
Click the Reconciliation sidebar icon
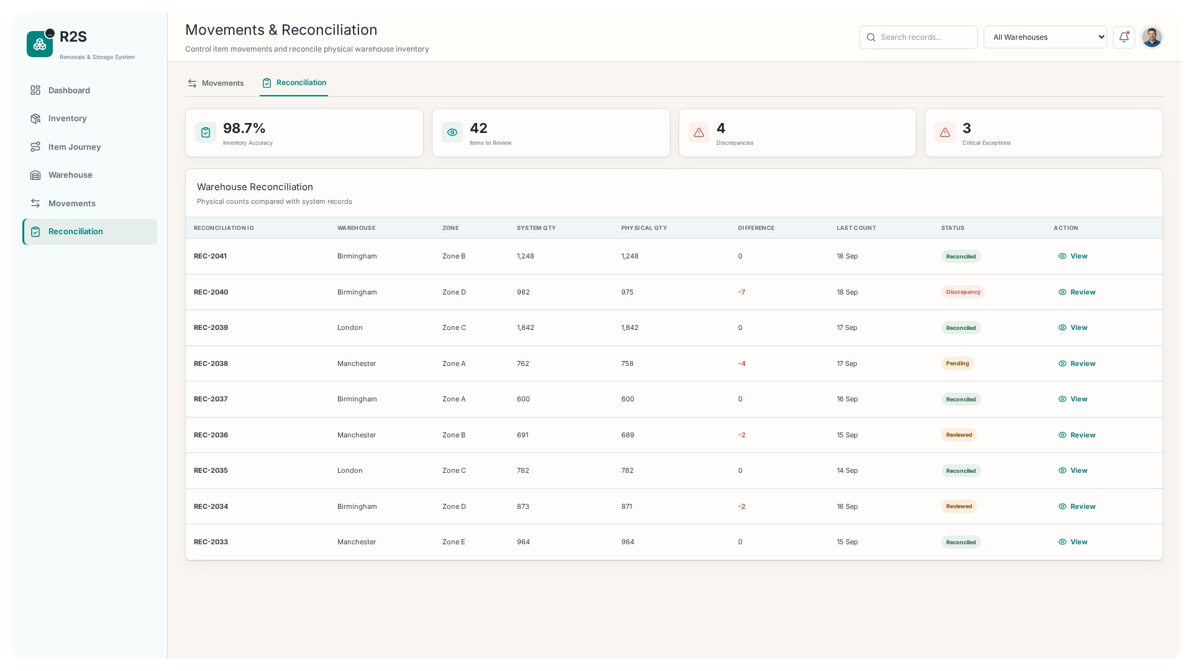[35, 231]
